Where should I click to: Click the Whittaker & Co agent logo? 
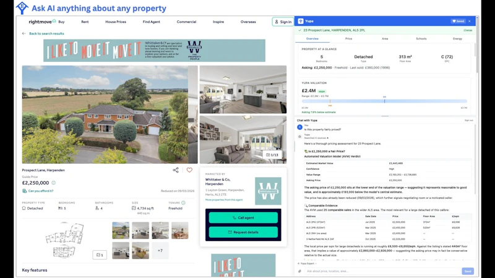tap(268, 191)
